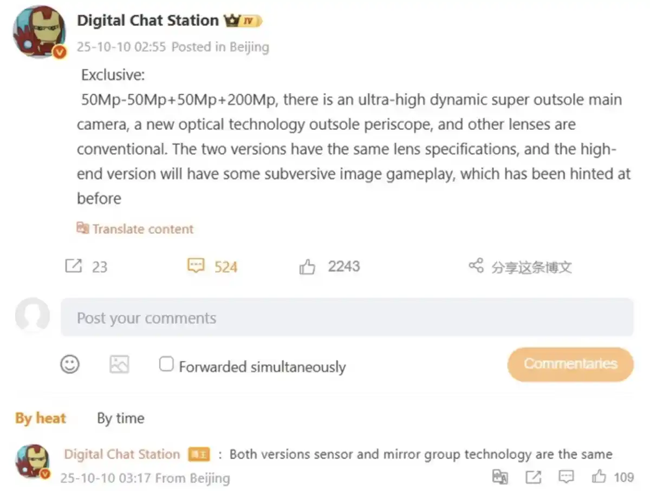Open the commenter's Digital Chat Station name
This screenshot has width=650, height=491.
tap(122, 454)
